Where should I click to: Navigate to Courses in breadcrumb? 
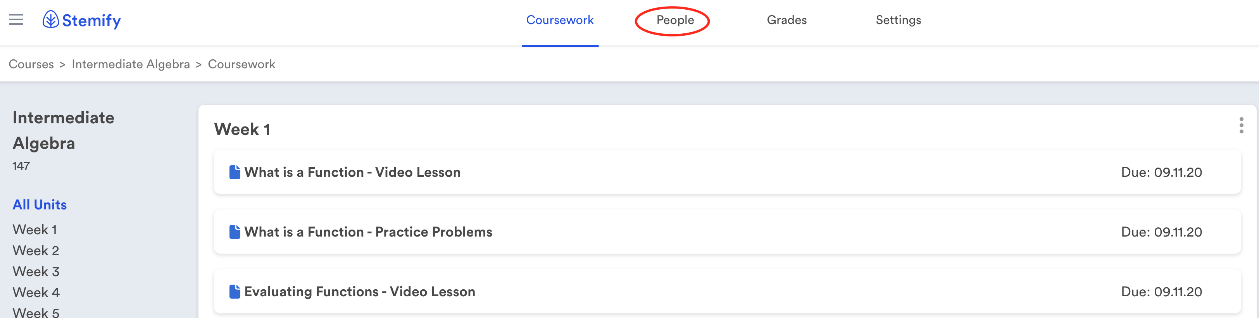[x=31, y=64]
